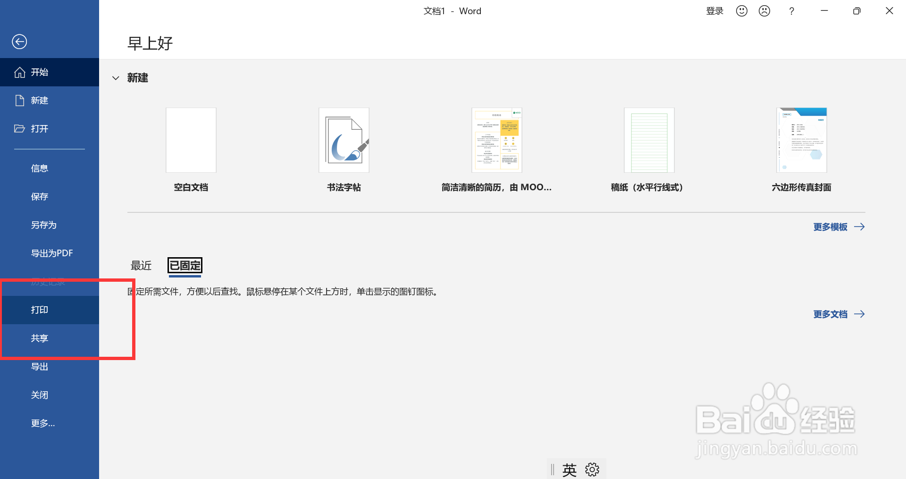Click the arrow after 更多模板
This screenshot has width=906, height=479.
pyautogui.click(x=859, y=227)
